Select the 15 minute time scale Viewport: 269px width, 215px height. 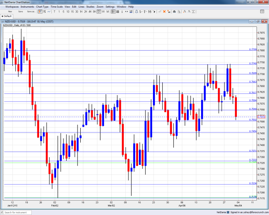pos(72,12)
